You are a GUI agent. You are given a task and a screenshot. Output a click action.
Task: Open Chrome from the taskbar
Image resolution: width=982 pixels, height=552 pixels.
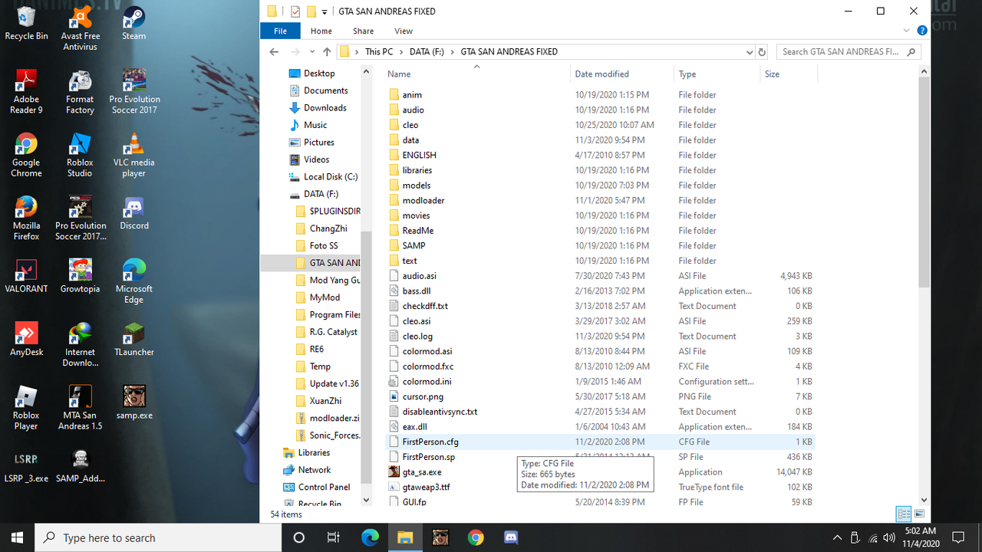click(x=476, y=537)
